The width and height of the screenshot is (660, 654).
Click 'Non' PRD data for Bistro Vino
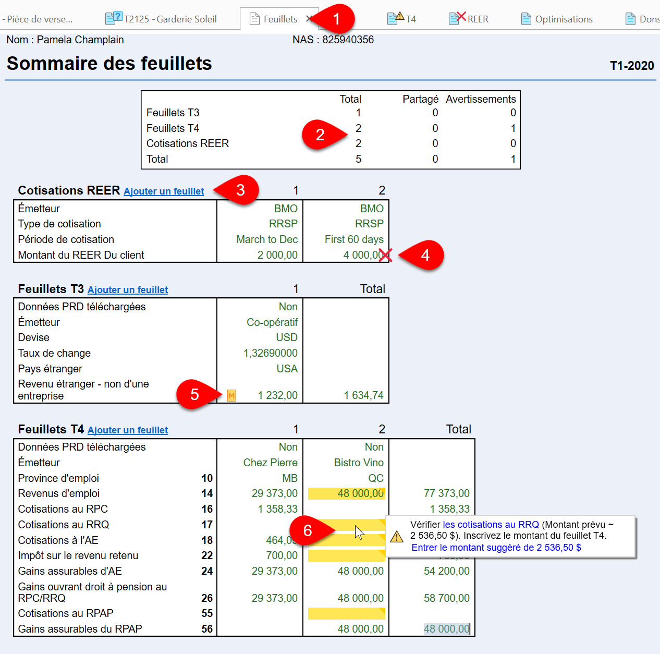[x=374, y=447]
